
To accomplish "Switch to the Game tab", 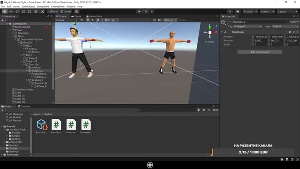I will click(x=76, y=16).
